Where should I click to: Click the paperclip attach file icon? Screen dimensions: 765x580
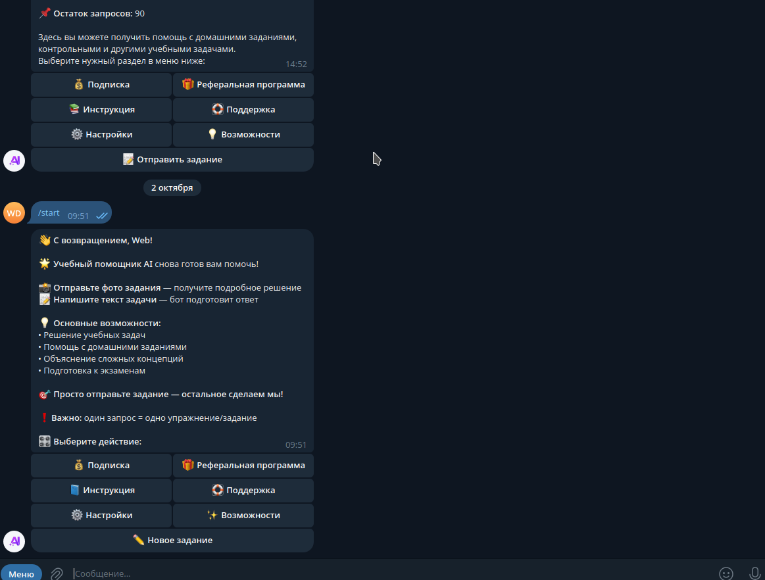(57, 573)
